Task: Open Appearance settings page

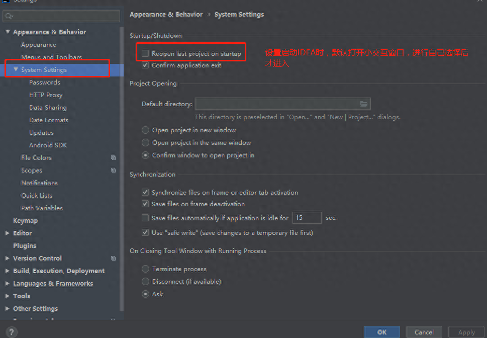Action: [39, 45]
